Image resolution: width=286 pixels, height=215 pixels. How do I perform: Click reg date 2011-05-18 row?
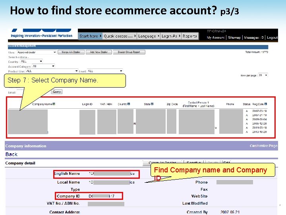tap(259, 128)
